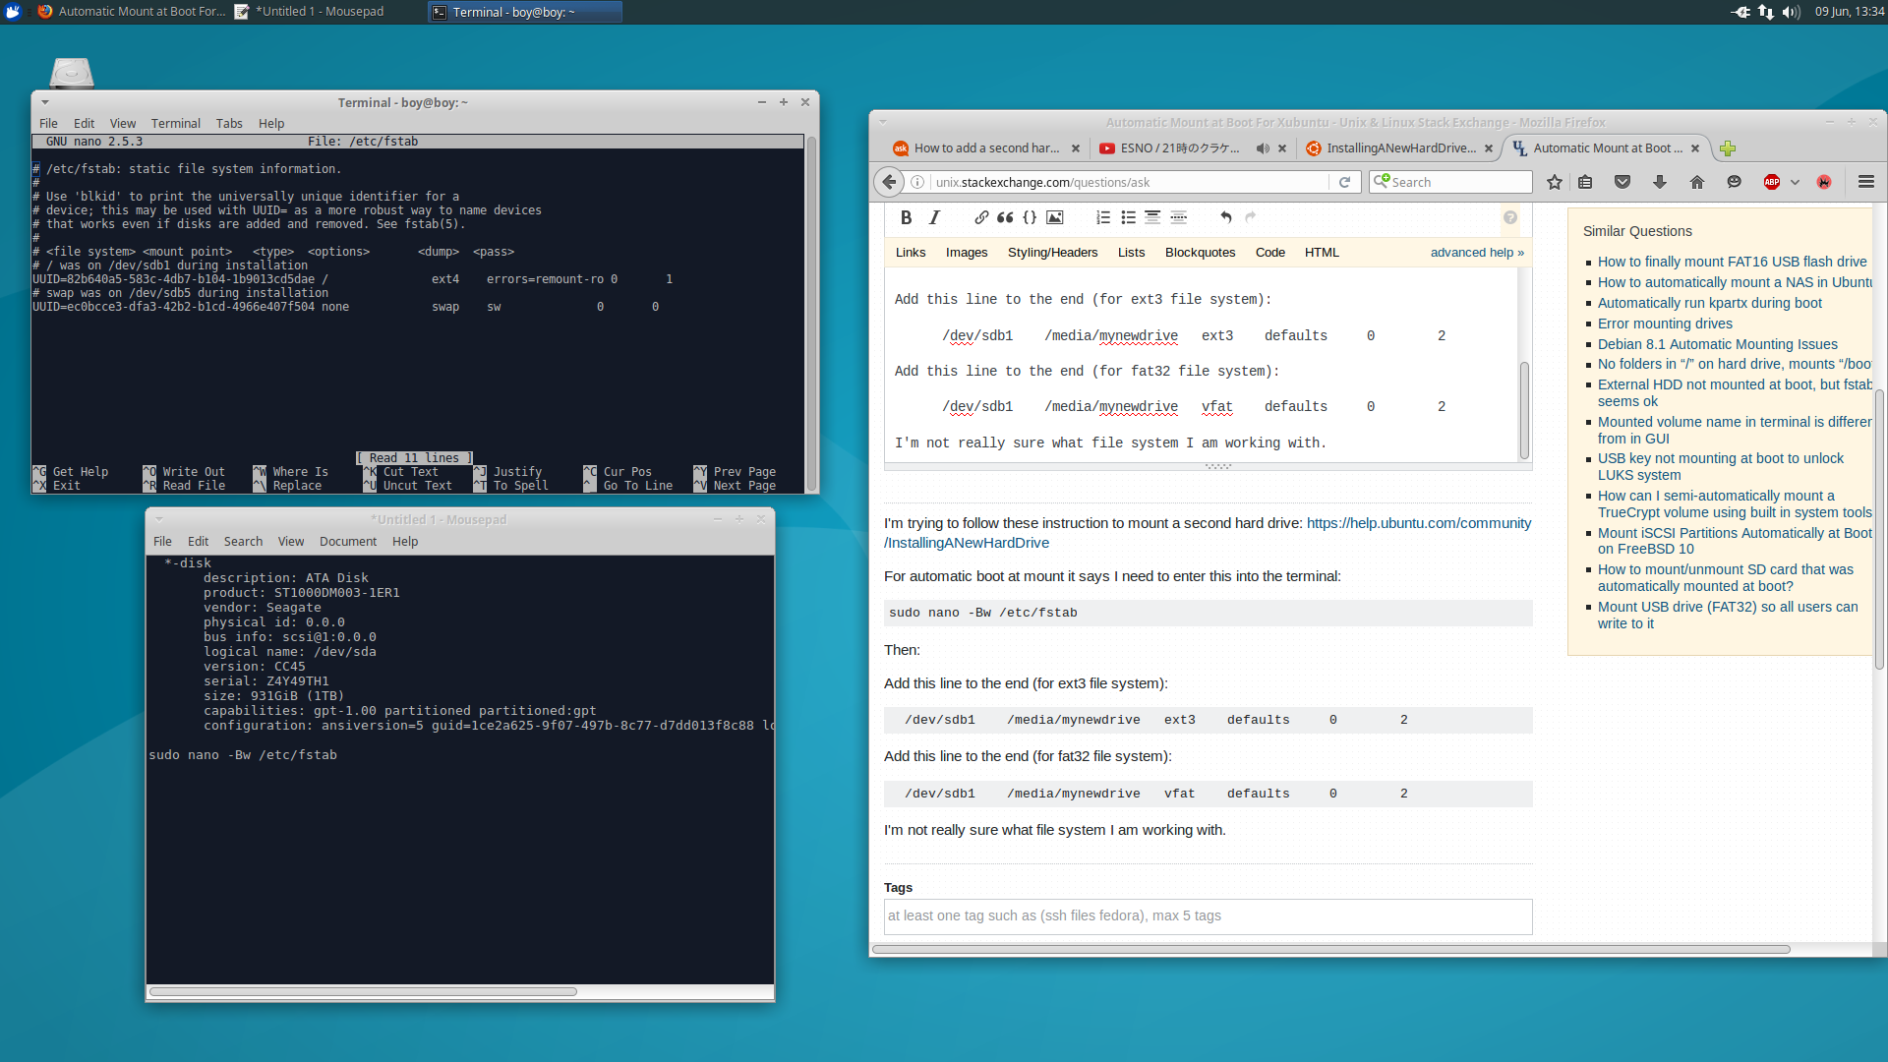Open the Terminal window menu arrow
1888x1062 pixels.
[x=44, y=102]
